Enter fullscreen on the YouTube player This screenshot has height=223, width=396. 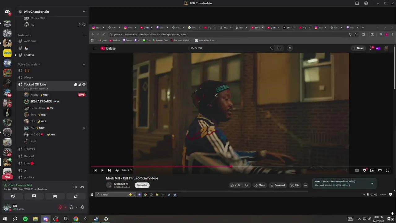coord(388,170)
